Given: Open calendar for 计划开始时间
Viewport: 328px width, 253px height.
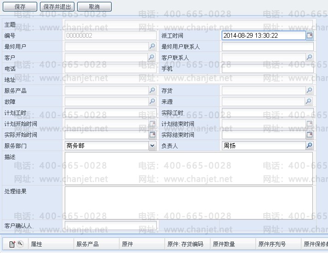Looking at the screenshot, I should click(x=153, y=124).
